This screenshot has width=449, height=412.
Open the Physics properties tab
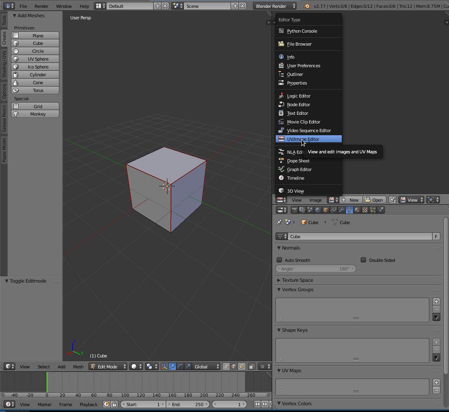point(381,210)
